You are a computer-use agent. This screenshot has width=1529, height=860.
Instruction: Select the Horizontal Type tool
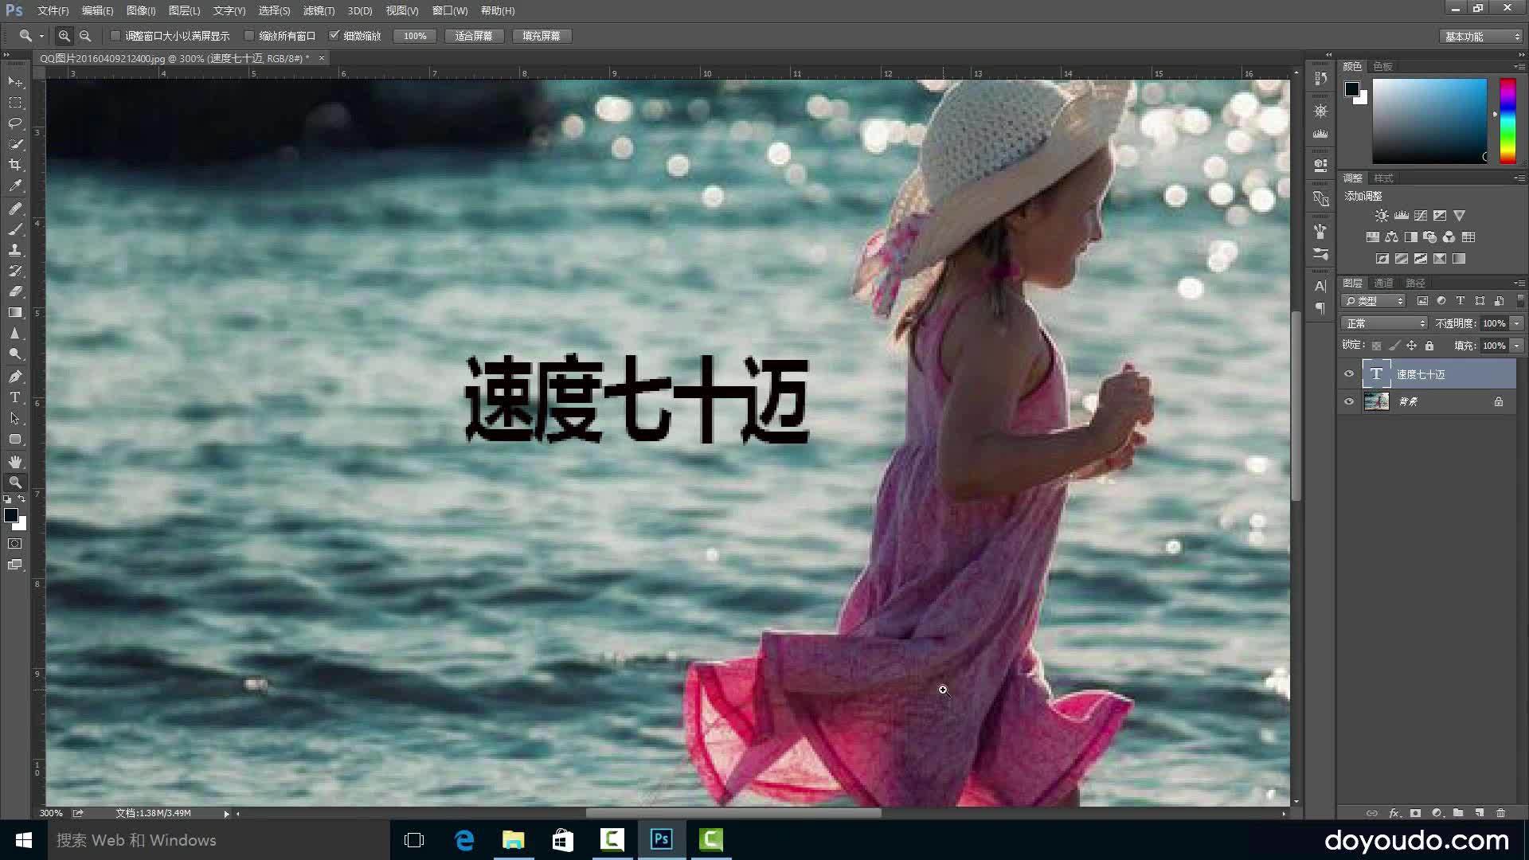point(15,397)
